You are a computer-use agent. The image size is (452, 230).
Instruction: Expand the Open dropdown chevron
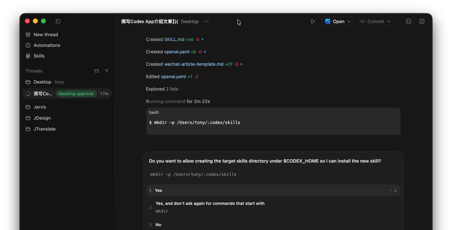pyautogui.click(x=349, y=22)
